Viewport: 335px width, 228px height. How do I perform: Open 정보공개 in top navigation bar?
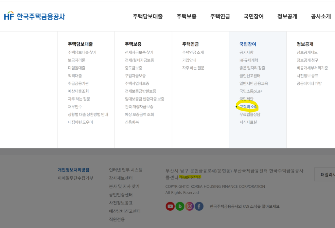click(x=287, y=16)
